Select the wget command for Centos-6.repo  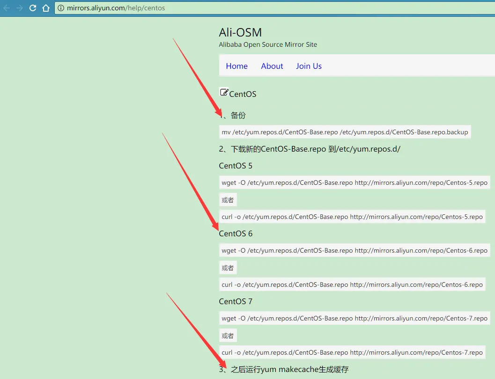(355, 250)
